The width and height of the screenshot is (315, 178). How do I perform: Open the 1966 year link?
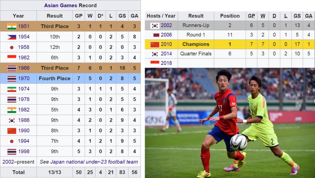(x=24, y=68)
